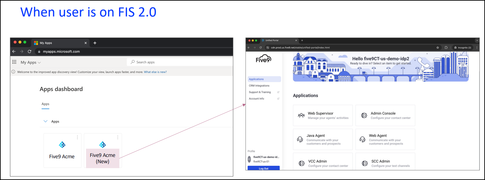Viewport: 485px width, 180px height.
Task: Click the back arrow in My Apps browser
Action: (x=14, y=51)
